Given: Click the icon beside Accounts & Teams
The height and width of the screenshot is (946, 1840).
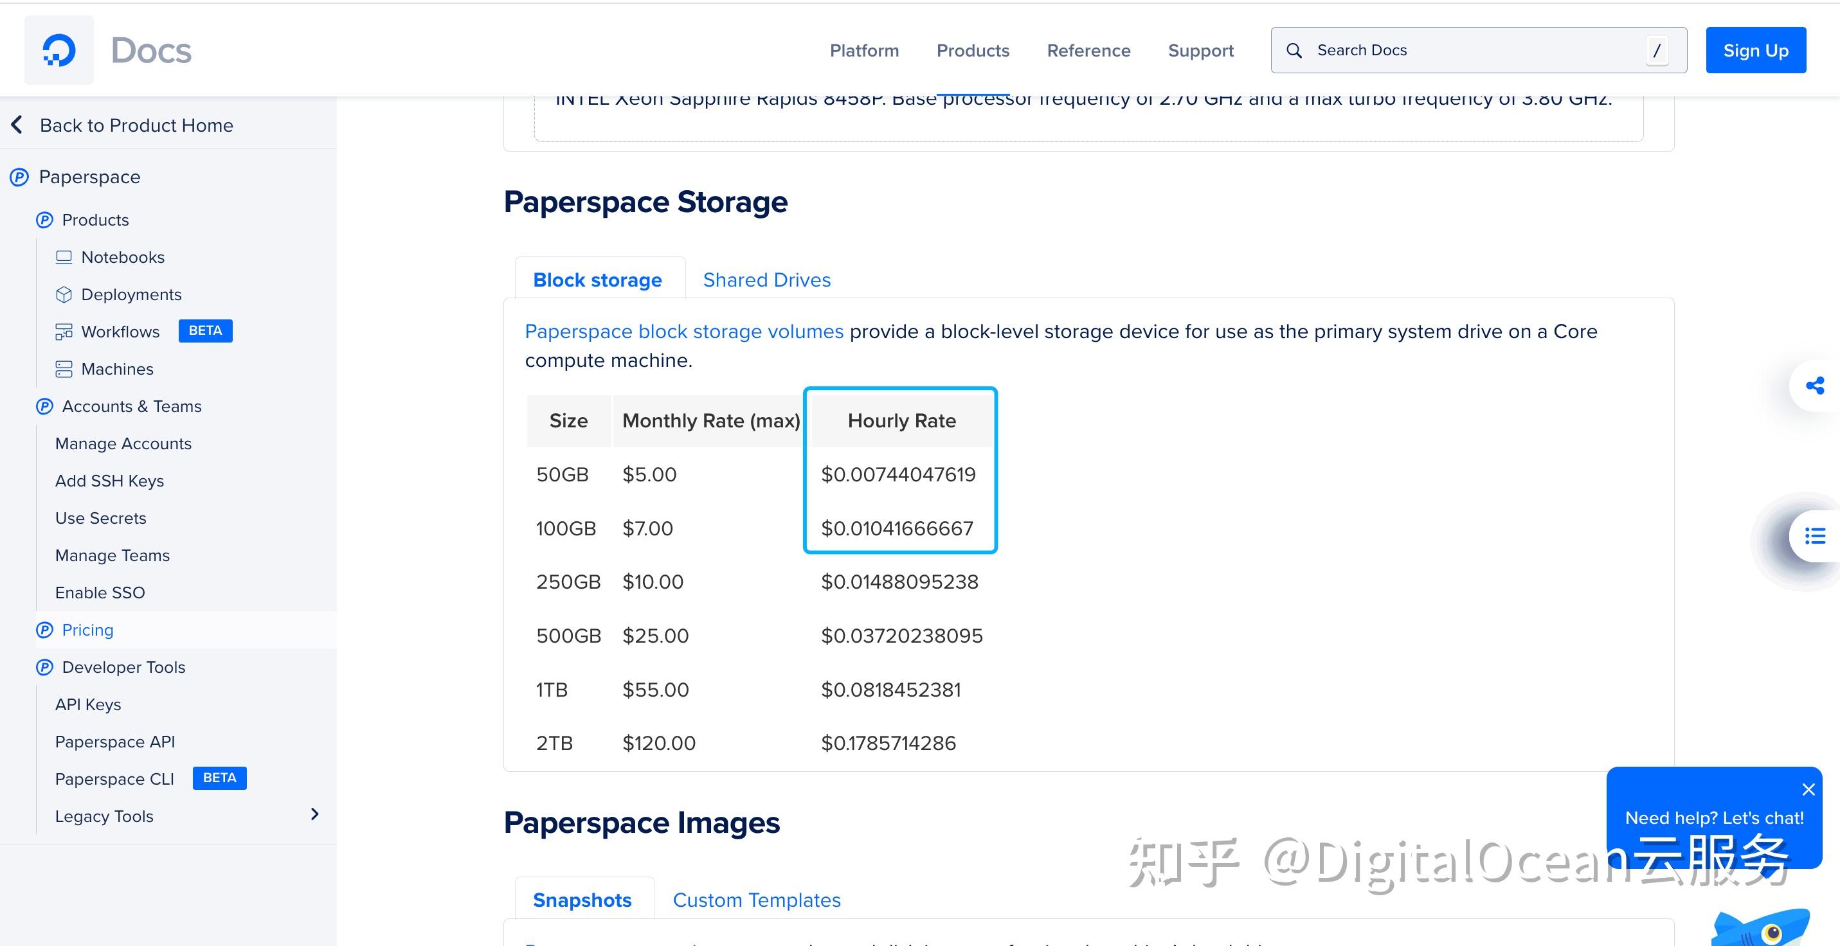Looking at the screenshot, I should pos(44,406).
